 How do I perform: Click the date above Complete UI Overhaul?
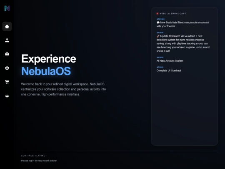[160, 67]
